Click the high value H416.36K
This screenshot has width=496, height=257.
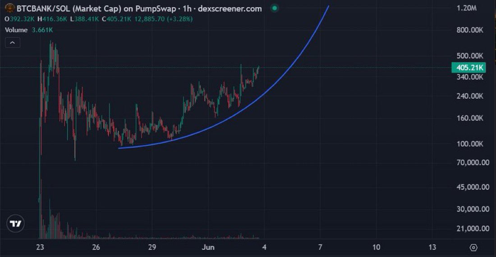[52, 19]
